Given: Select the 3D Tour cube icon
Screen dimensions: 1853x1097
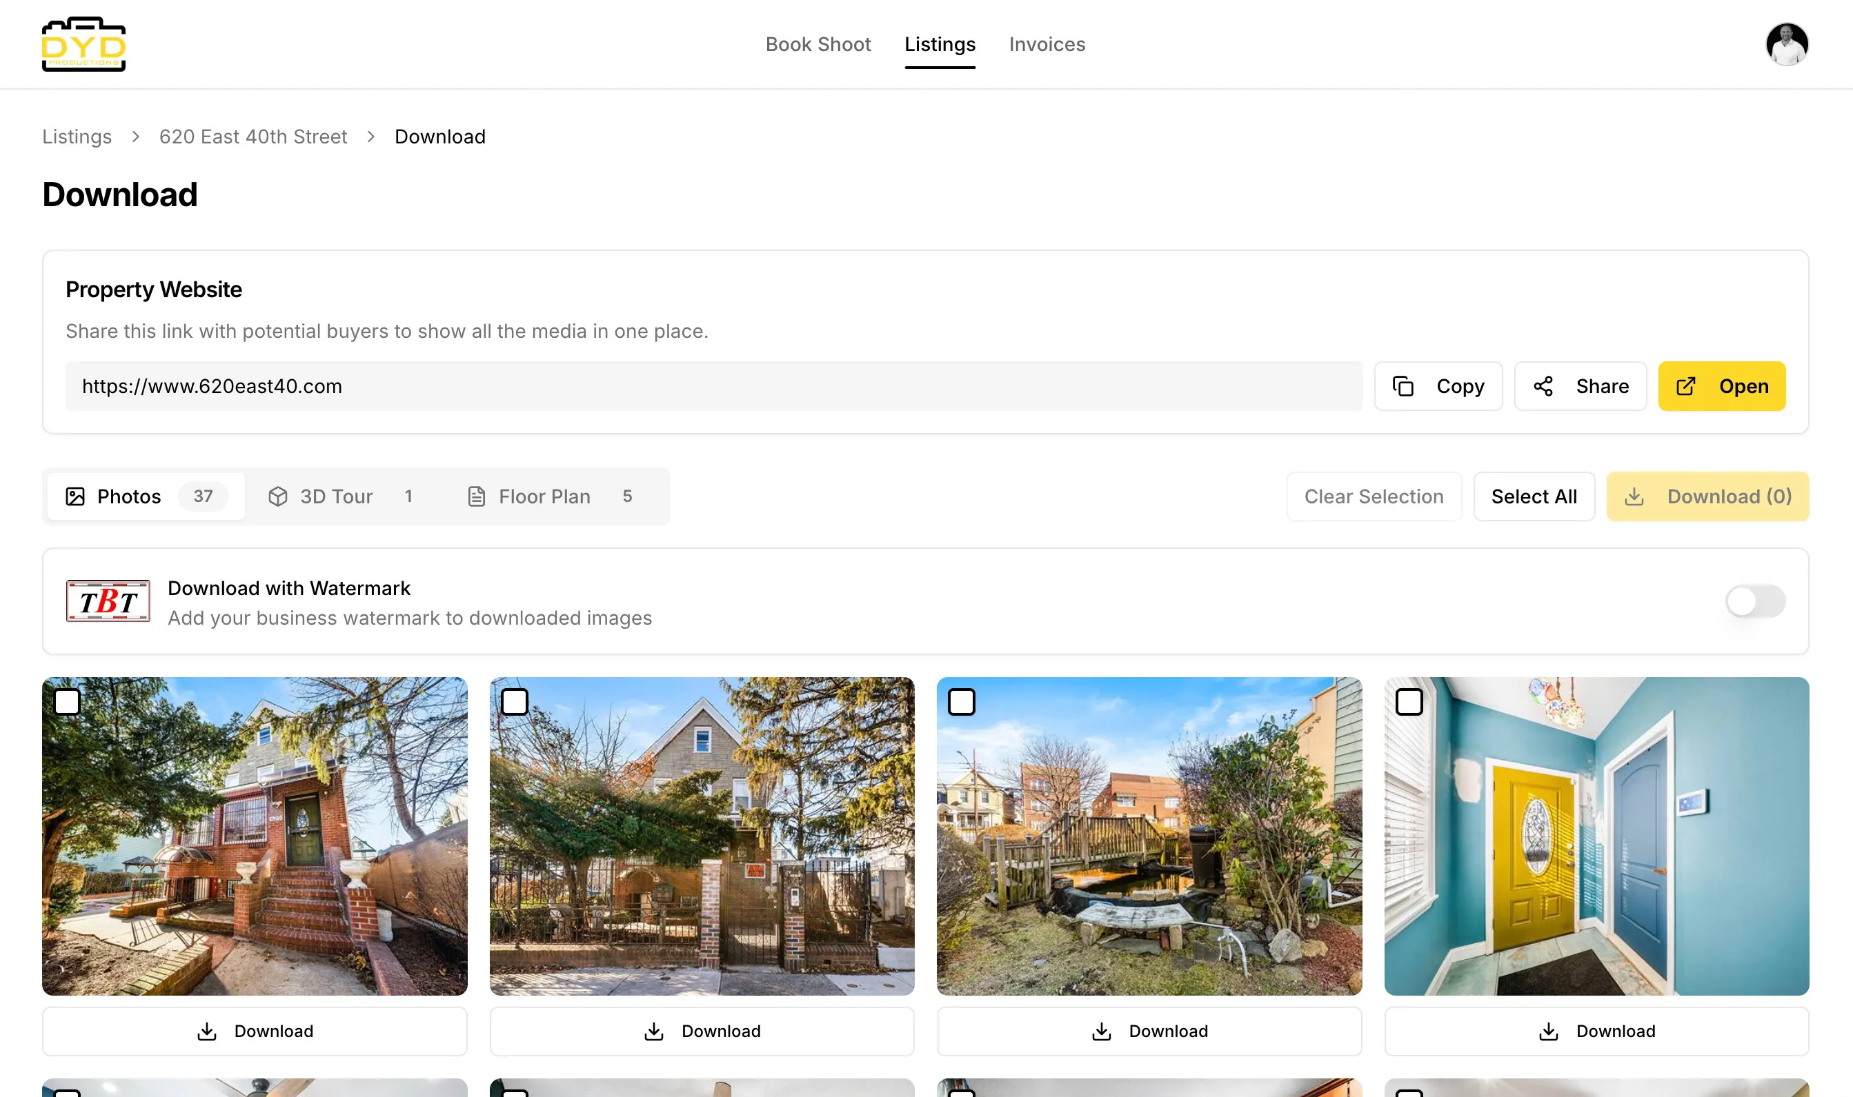Looking at the screenshot, I should 278,496.
